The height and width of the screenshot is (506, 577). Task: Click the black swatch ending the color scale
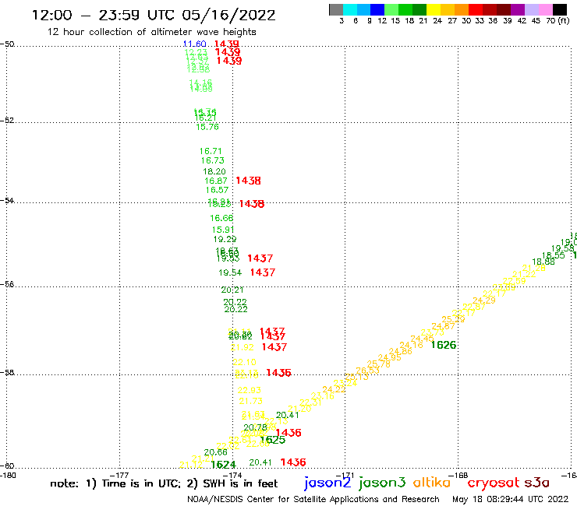559,9
